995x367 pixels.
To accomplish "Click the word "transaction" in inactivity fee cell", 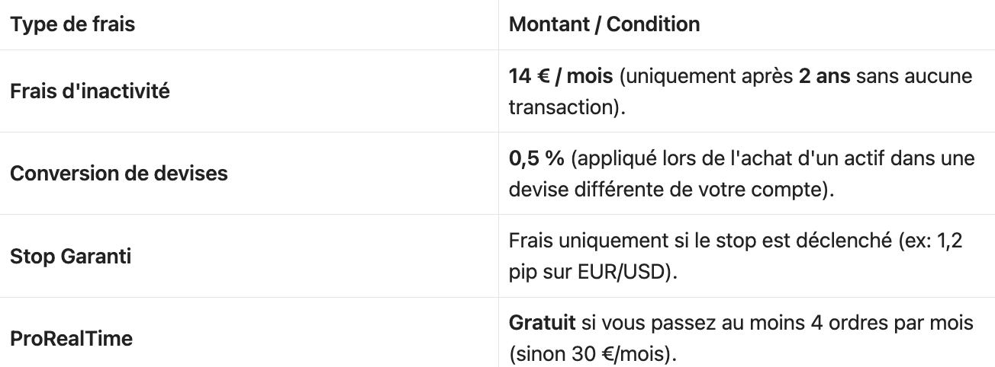I will pos(561,107).
